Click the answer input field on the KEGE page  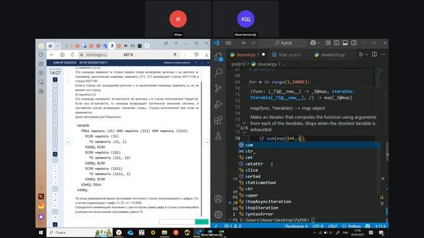point(177,221)
